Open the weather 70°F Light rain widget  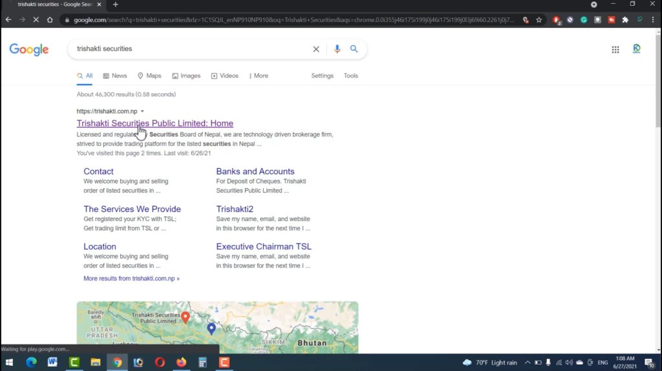pos(490,362)
